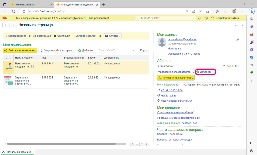Open the Адаптация link
Viewport: 257px width, 155px height.
63,36
